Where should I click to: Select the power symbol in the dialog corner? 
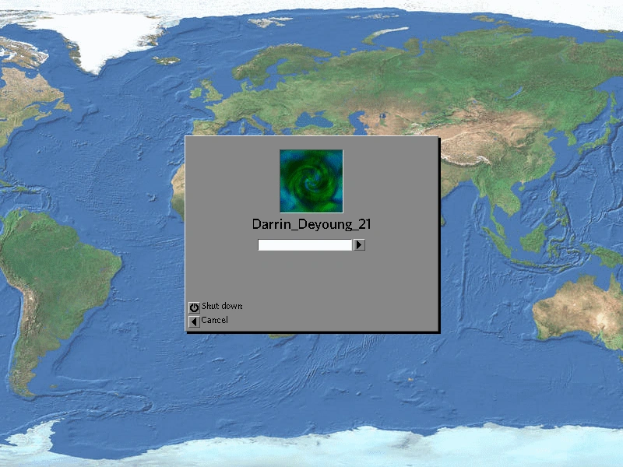(194, 307)
